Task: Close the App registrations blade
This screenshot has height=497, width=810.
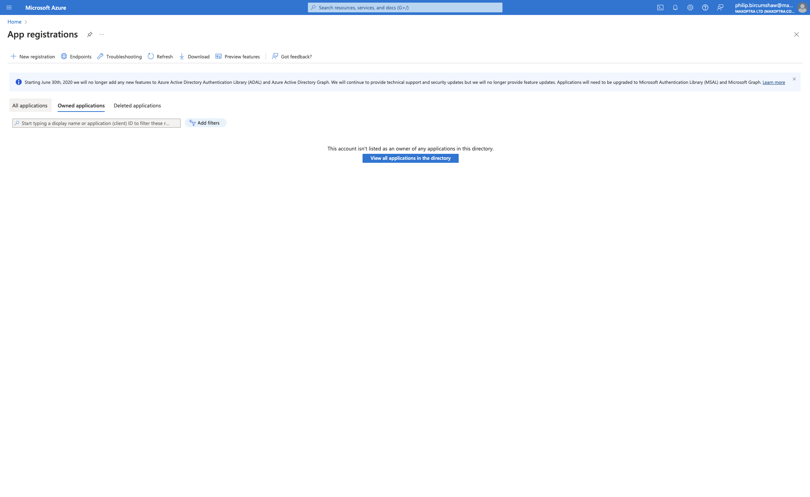Action: [x=797, y=34]
